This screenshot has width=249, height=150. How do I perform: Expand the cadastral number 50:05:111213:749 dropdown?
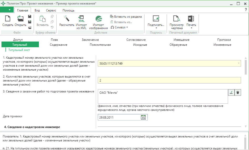[238, 63]
